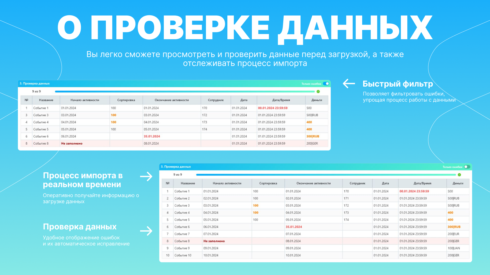
Task: Click Деньги column header in top table
Action: tap(317, 100)
